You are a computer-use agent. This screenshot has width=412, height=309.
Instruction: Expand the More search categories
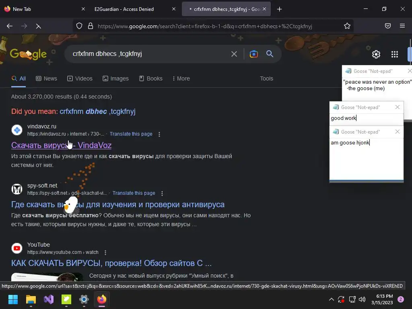tap(181, 78)
